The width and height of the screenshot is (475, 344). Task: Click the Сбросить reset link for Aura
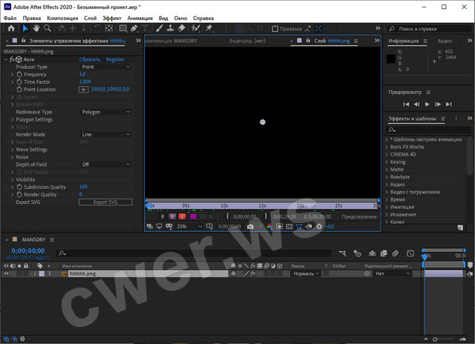pyautogui.click(x=90, y=59)
